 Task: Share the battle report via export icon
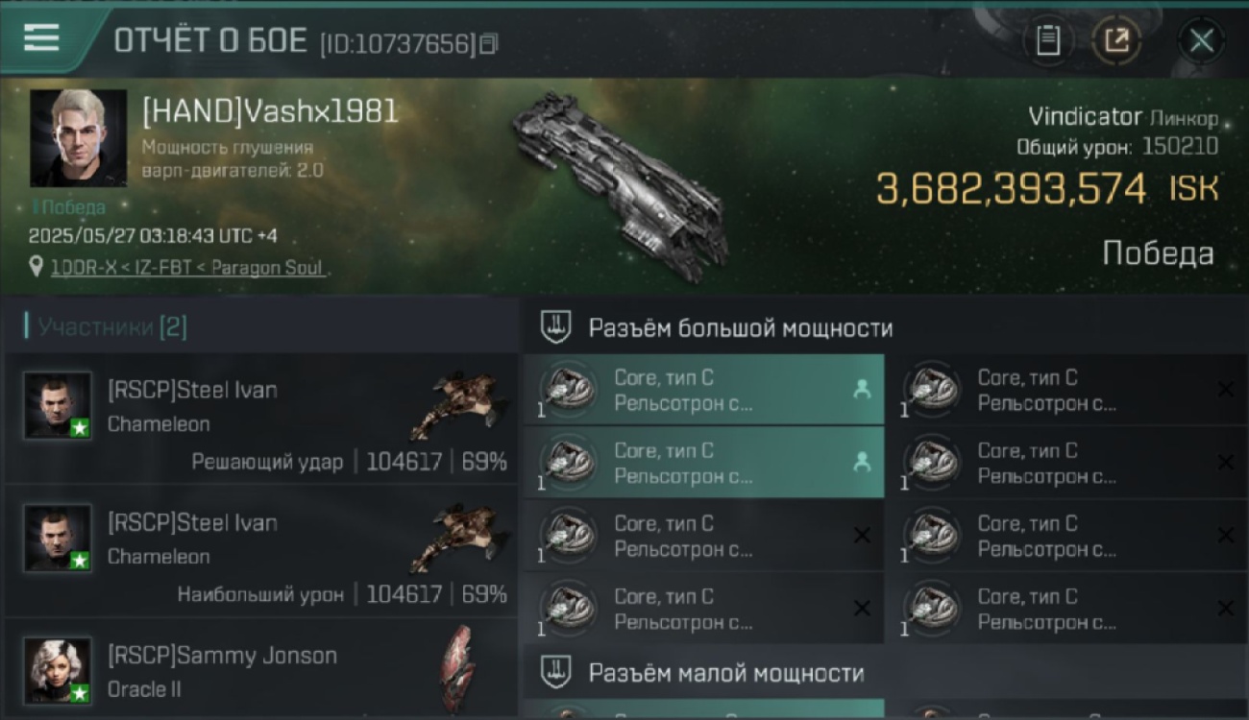pos(1116,40)
